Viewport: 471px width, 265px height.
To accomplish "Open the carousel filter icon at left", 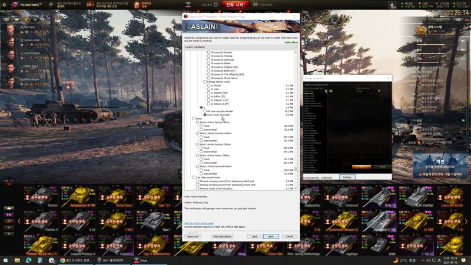I will [9, 208].
